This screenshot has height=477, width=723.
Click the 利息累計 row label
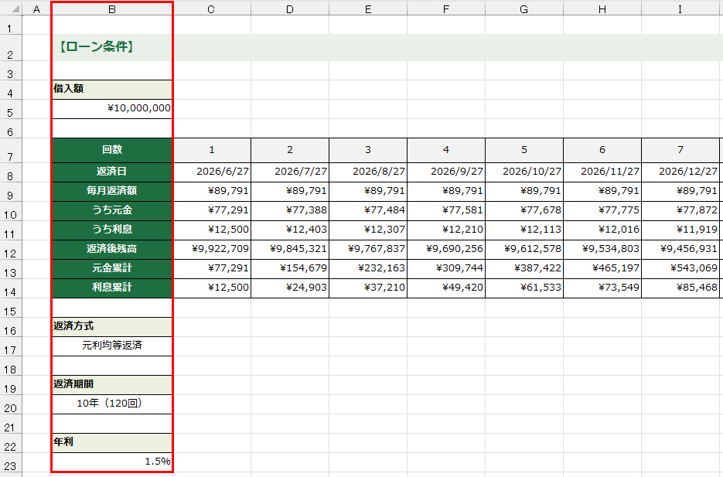(112, 288)
